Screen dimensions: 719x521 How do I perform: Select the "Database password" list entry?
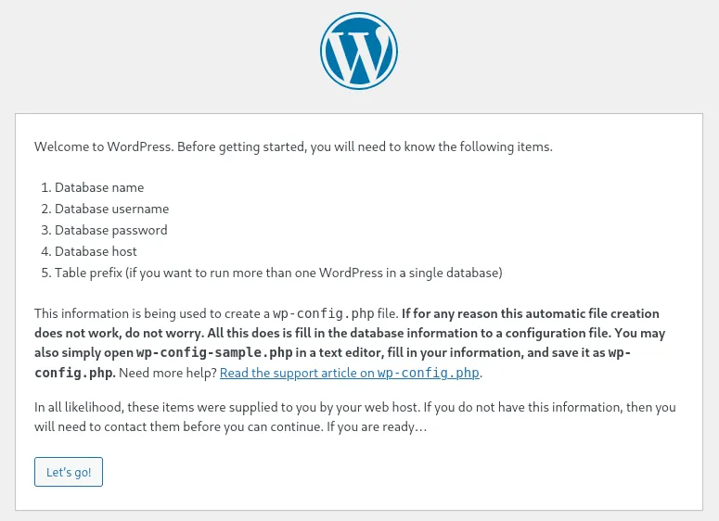click(110, 230)
